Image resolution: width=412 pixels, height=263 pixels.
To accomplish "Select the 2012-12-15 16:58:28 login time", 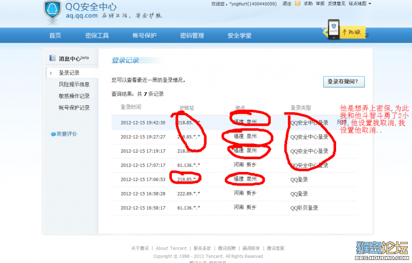I will pos(143,194).
